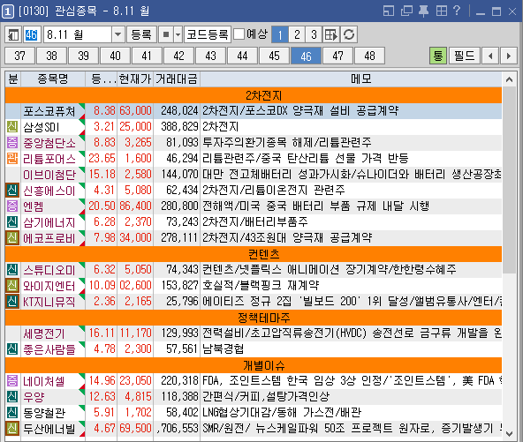The width and height of the screenshot is (523, 442).
Task: Click 엔켐 price 86,400
Action: click(x=135, y=206)
